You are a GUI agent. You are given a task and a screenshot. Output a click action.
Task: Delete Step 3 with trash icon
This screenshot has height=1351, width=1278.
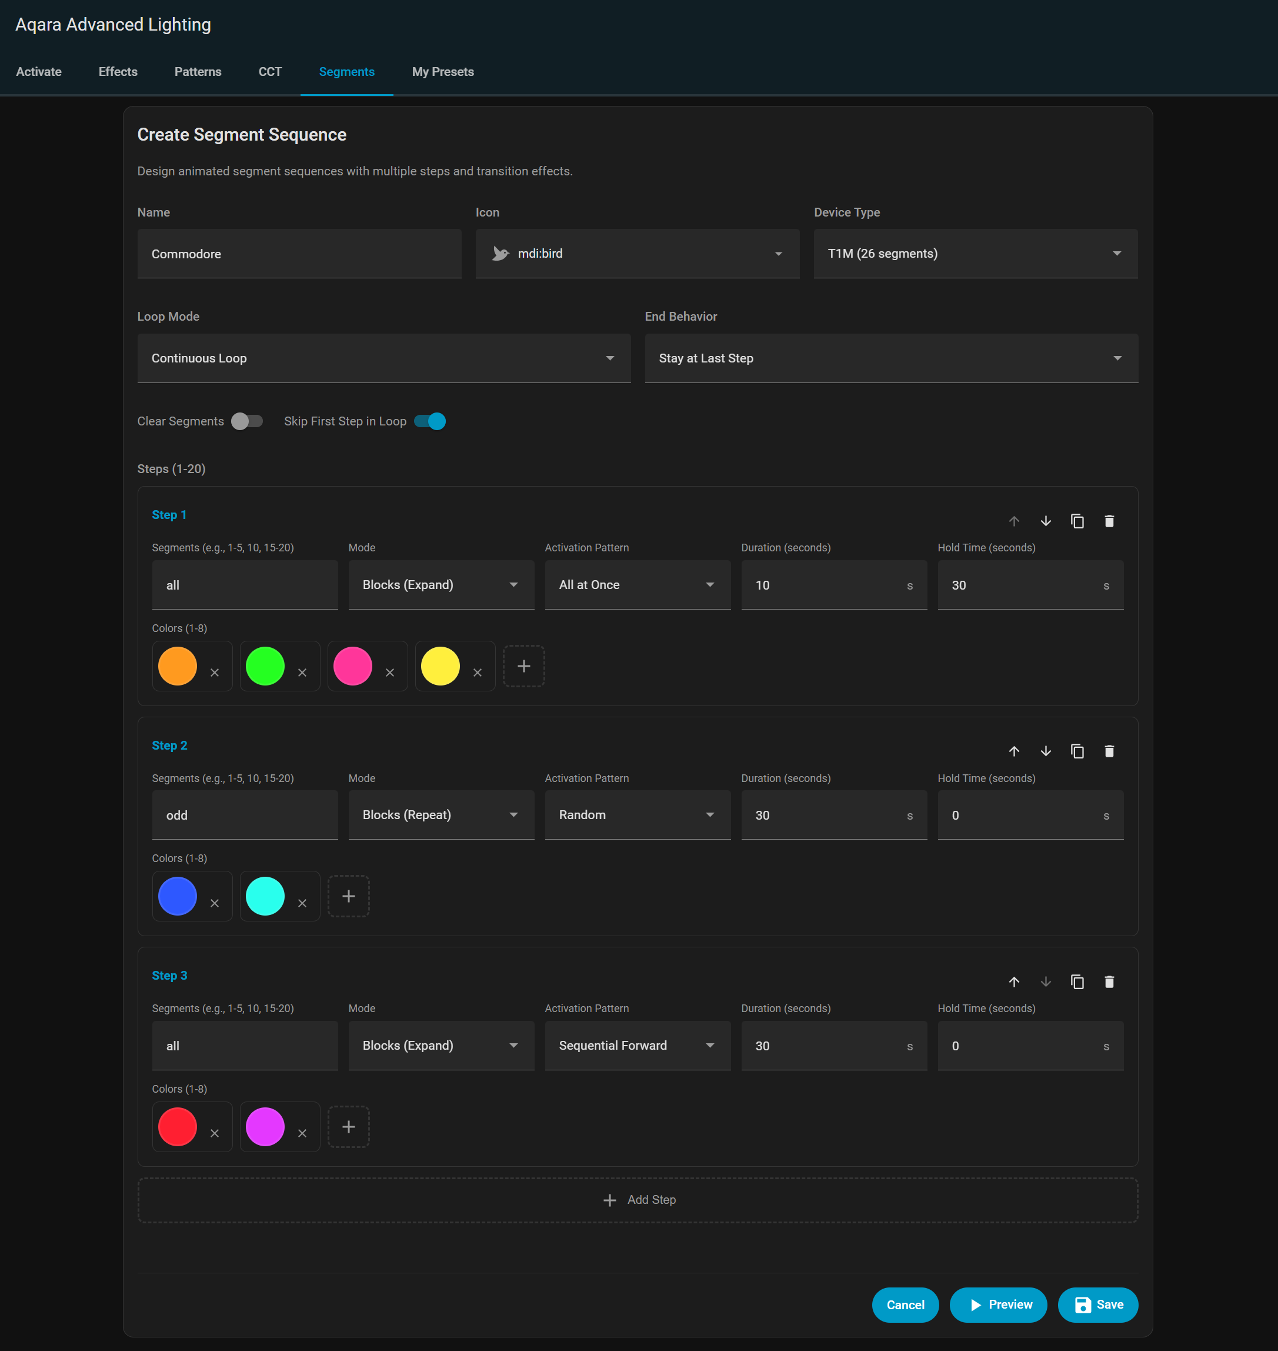(1109, 981)
